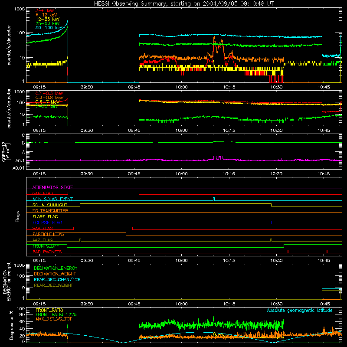347x347 pixels.
Task: Select the ATTENUATOR_STATE flag label
Action: pos(52,187)
